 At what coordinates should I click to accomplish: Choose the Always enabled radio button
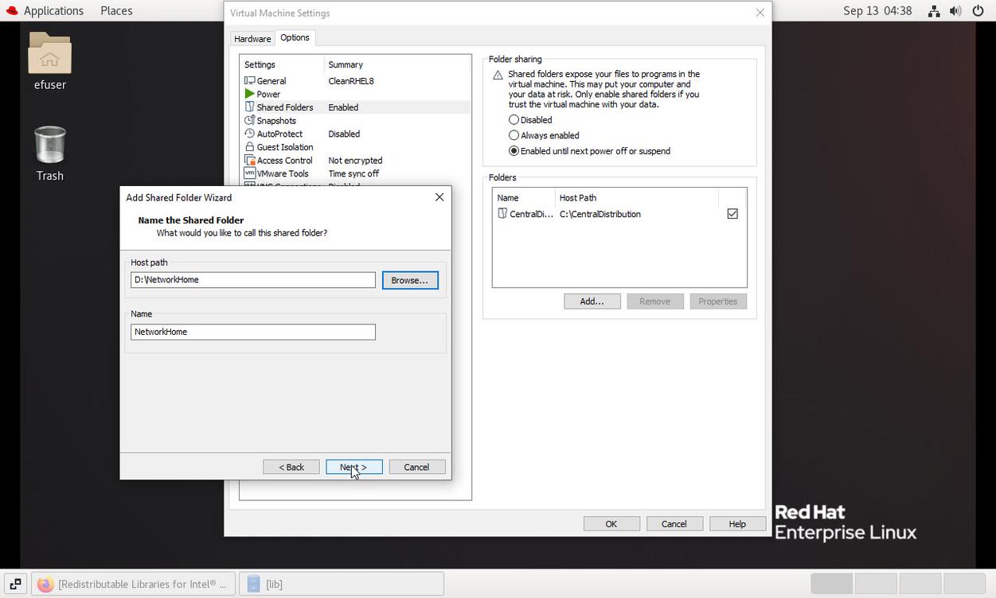click(x=514, y=135)
